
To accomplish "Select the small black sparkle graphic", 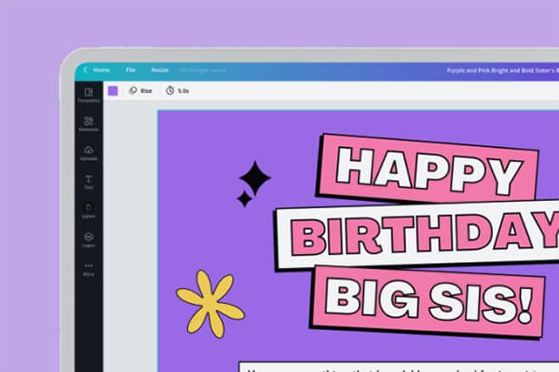I will pyautogui.click(x=244, y=199).
